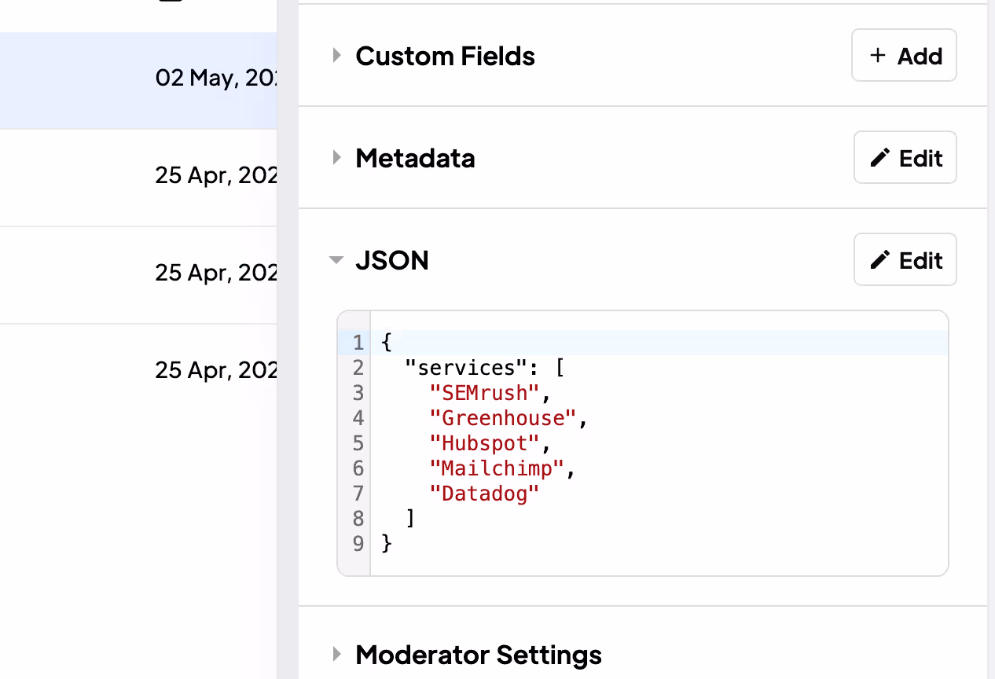Select the third 25 Apr row
995x679 pixels.
pyautogui.click(x=138, y=371)
